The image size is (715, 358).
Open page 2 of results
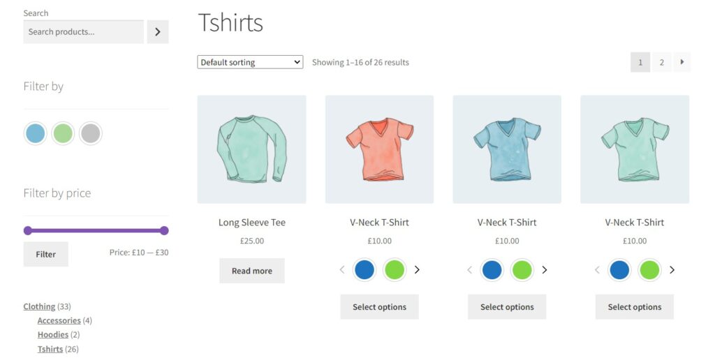[661, 62]
